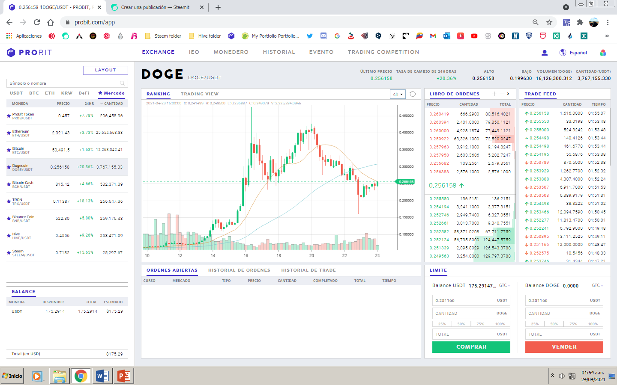Sort market list by Cantidad column
617x385 pixels.
click(112, 104)
